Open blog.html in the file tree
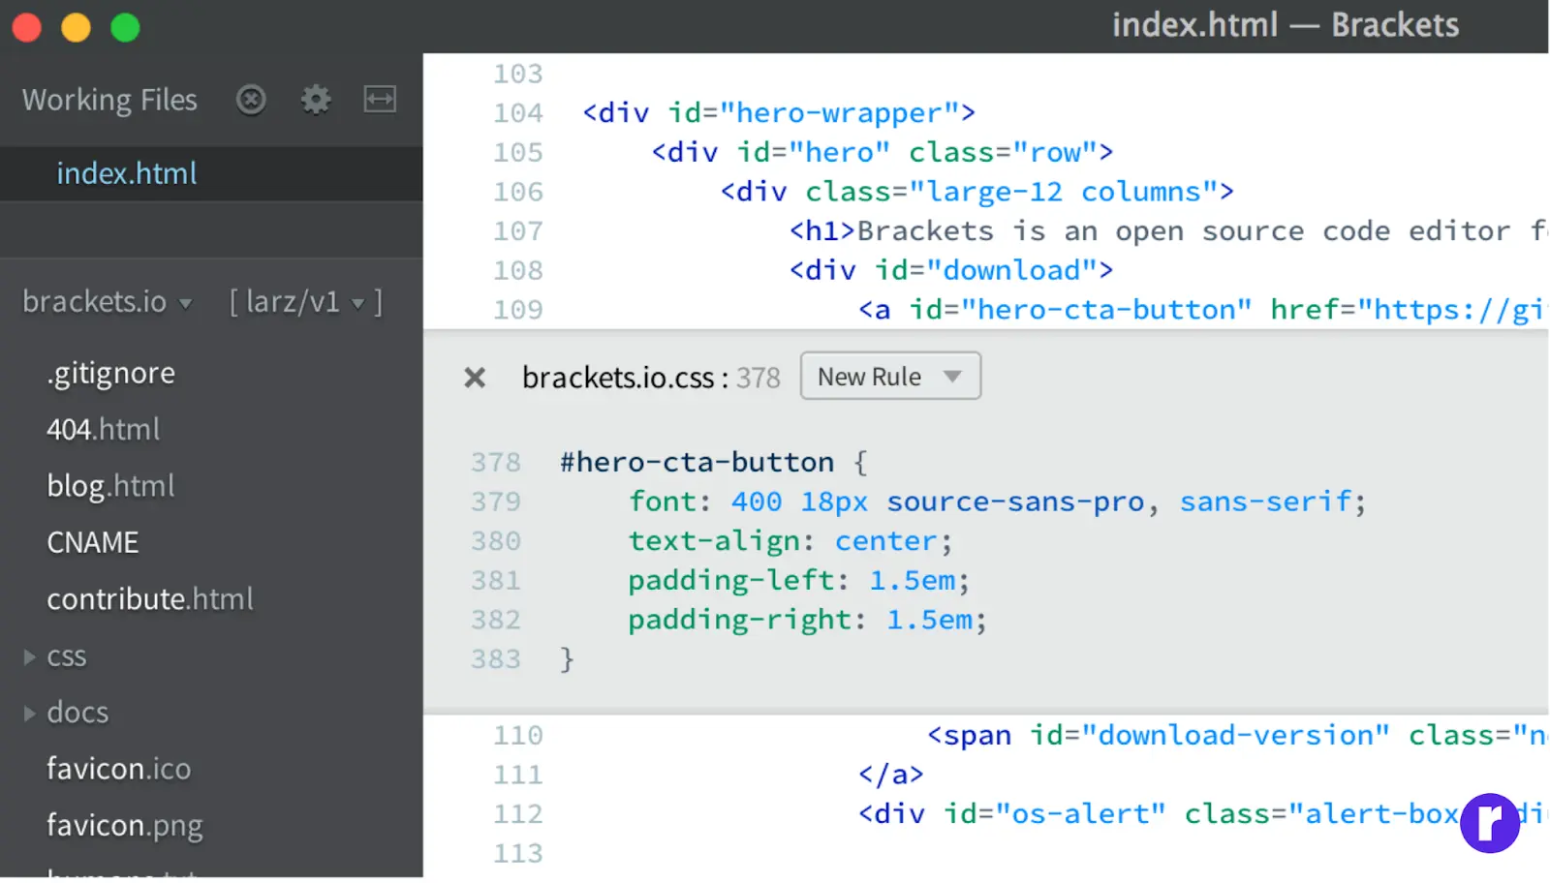The width and height of the screenshot is (1550, 883). click(x=111, y=486)
